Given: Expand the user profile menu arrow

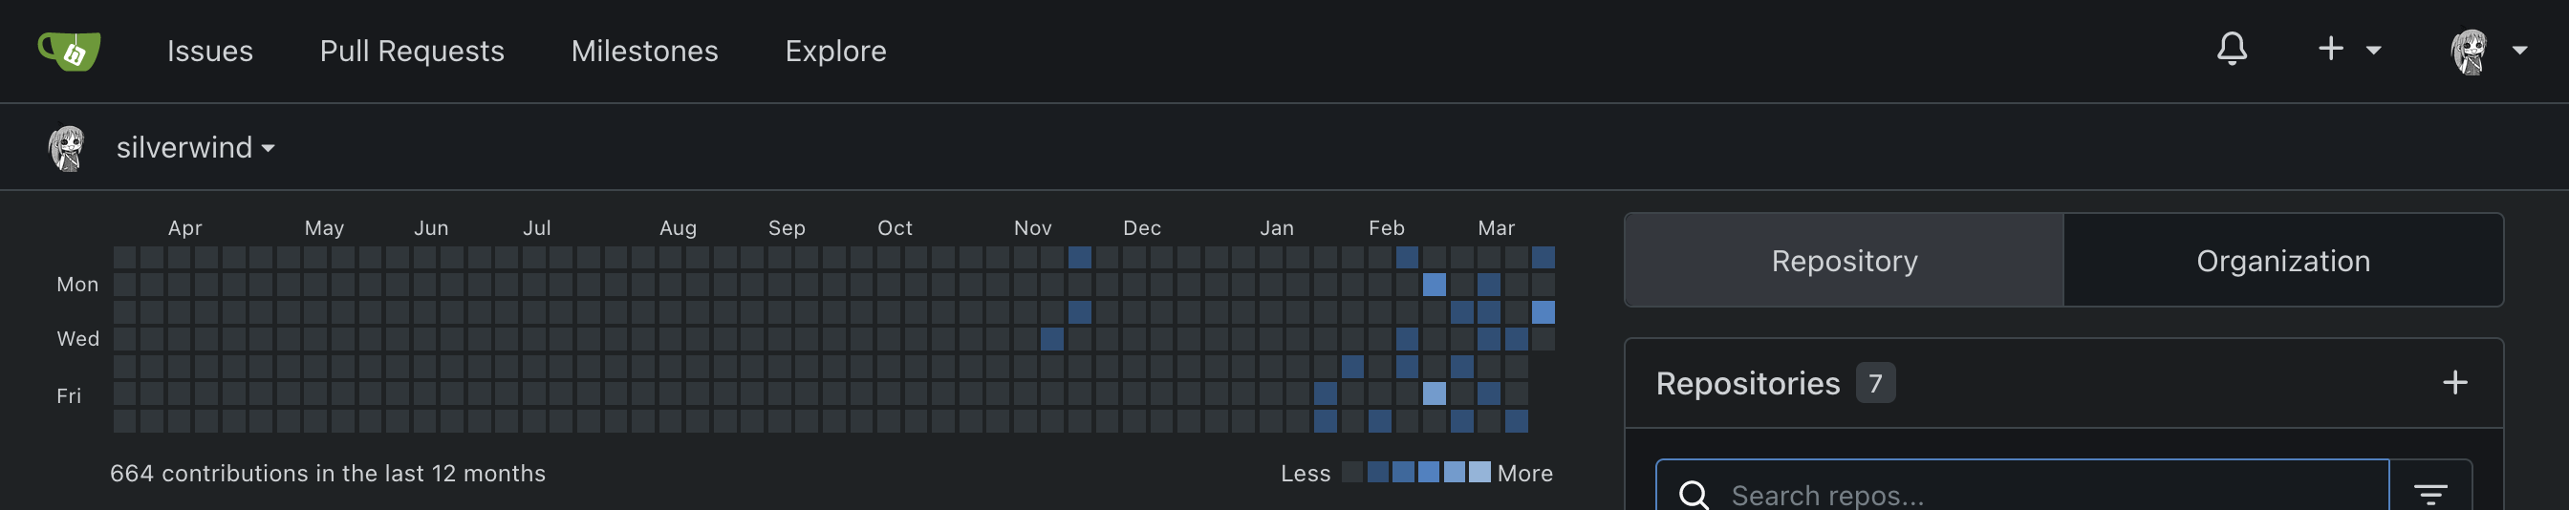Looking at the screenshot, I should tap(2519, 51).
